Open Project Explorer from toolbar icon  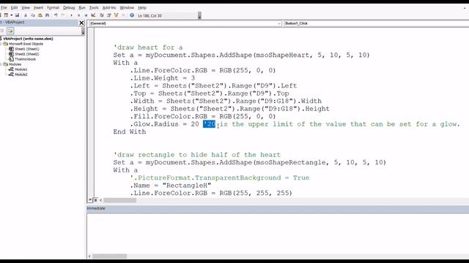(x=102, y=15)
